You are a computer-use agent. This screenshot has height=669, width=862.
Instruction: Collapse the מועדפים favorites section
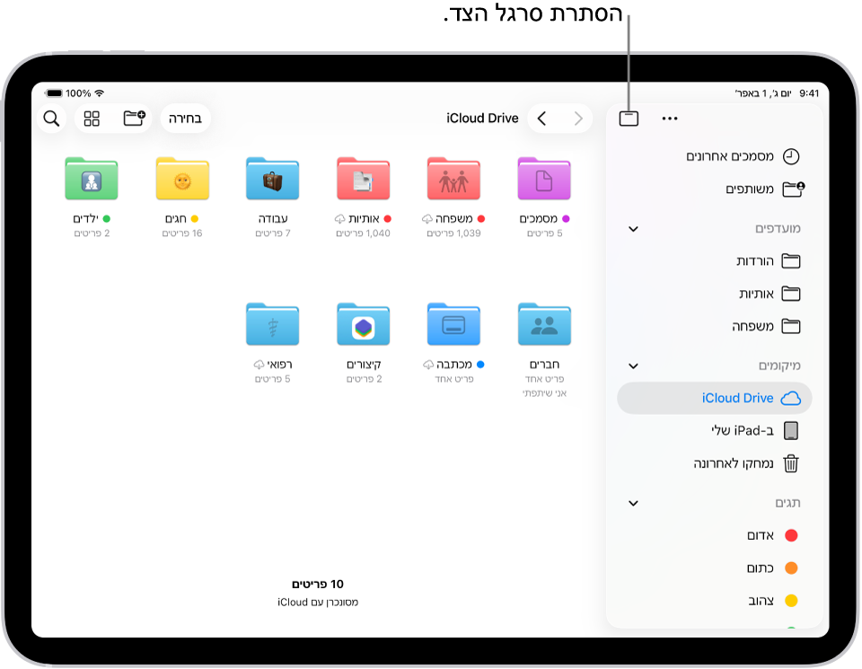pyautogui.click(x=633, y=229)
